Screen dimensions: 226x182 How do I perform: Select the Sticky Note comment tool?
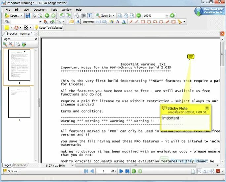point(71,22)
